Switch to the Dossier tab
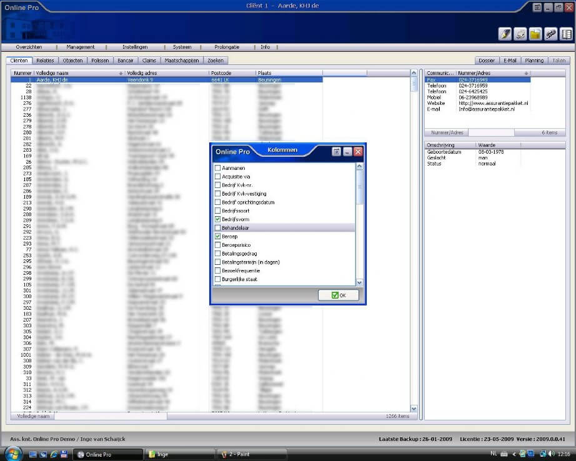The image size is (576, 461). (x=487, y=61)
